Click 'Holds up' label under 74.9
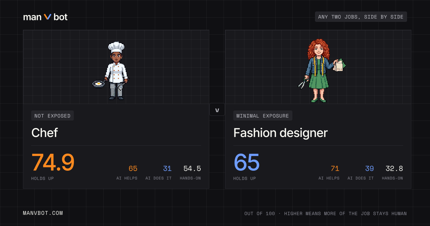This screenshot has width=430, height=226. point(42,178)
